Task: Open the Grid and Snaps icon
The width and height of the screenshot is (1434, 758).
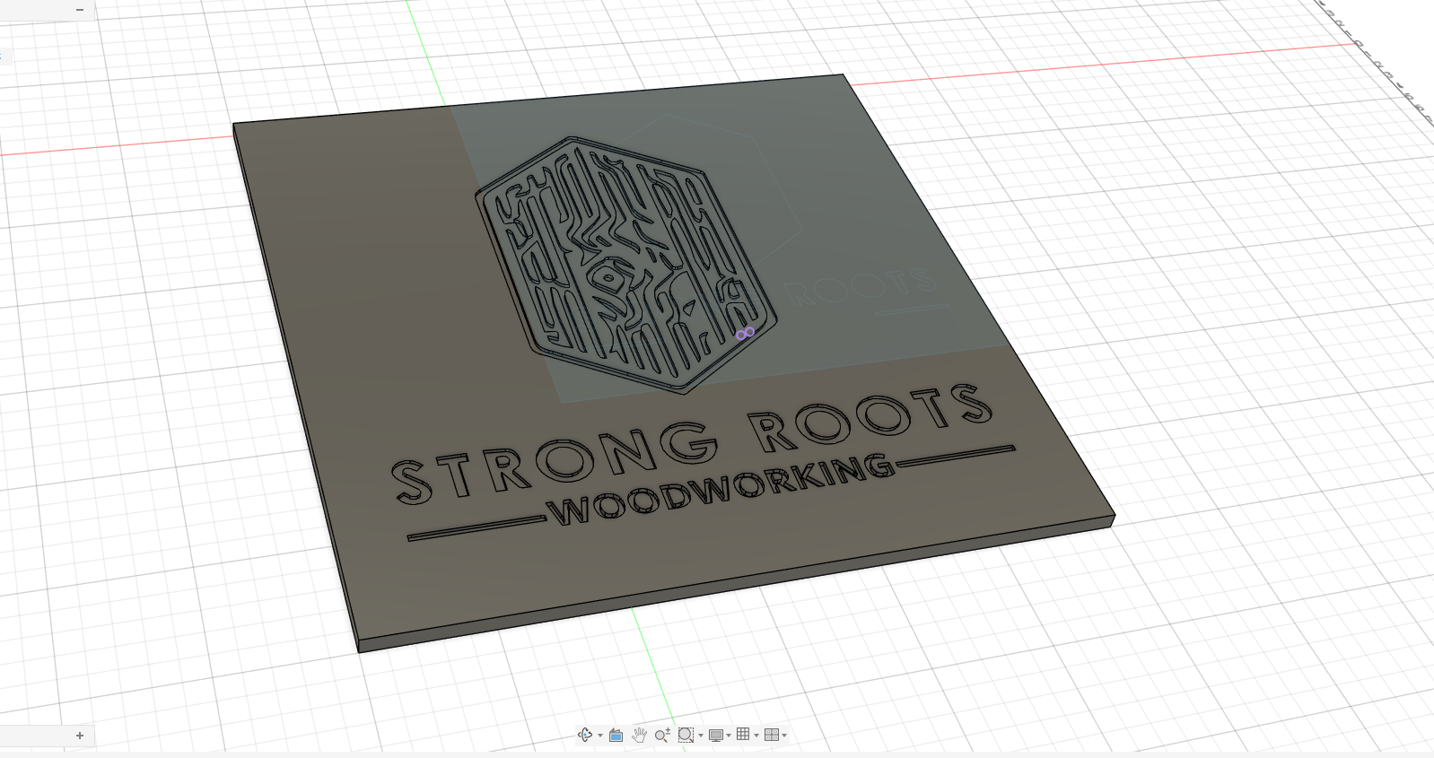Action: pos(743,735)
